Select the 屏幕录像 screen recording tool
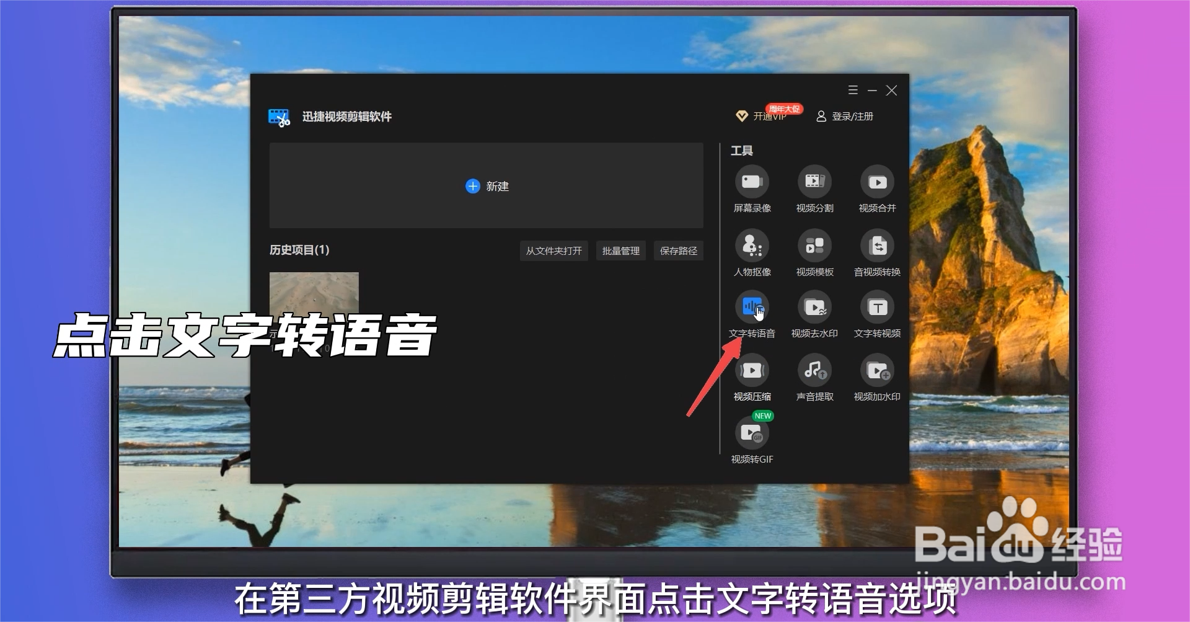 (x=752, y=182)
